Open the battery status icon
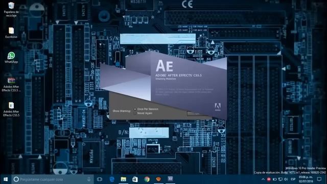327x184 pixels. (x=275, y=179)
